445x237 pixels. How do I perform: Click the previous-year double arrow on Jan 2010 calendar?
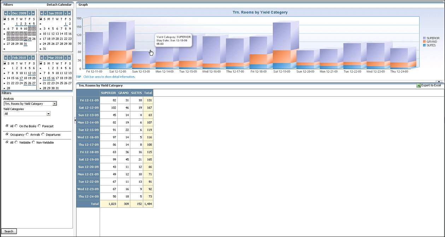coord(41,13)
